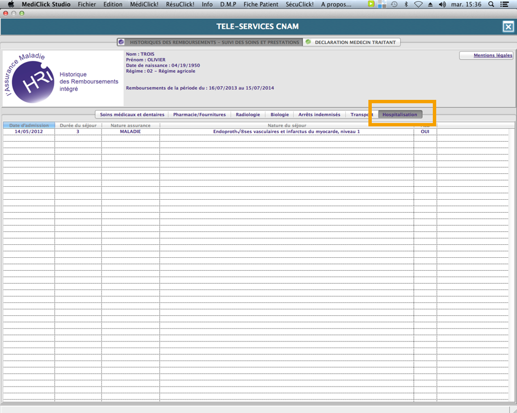Viewport: 517px width, 413px height.
Task: Close the Tele-Services CNAM panel
Action: point(508,27)
